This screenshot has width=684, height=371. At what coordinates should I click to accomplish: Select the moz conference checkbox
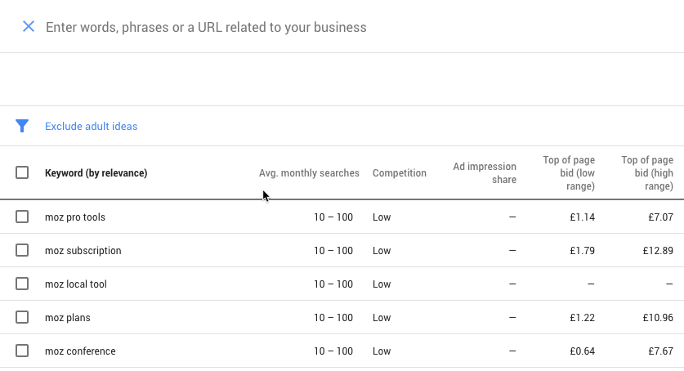pos(22,351)
